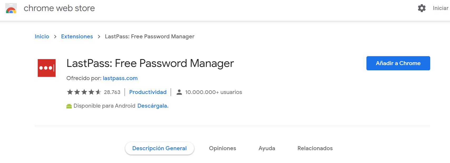
Task: Open the settings gear icon
Action: tap(422, 8)
